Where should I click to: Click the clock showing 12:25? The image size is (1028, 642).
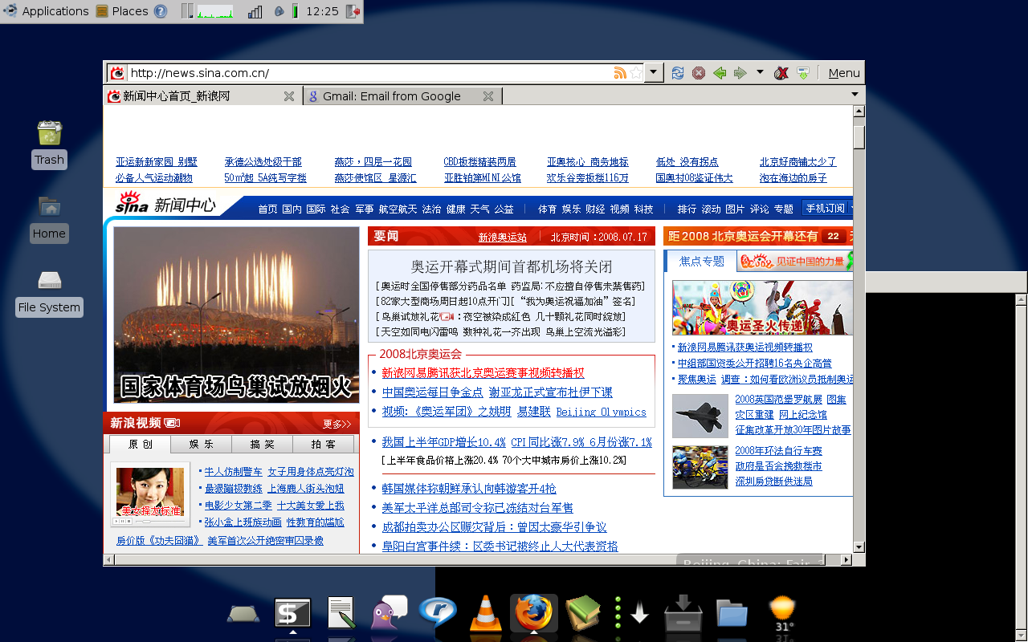click(x=322, y=11)
